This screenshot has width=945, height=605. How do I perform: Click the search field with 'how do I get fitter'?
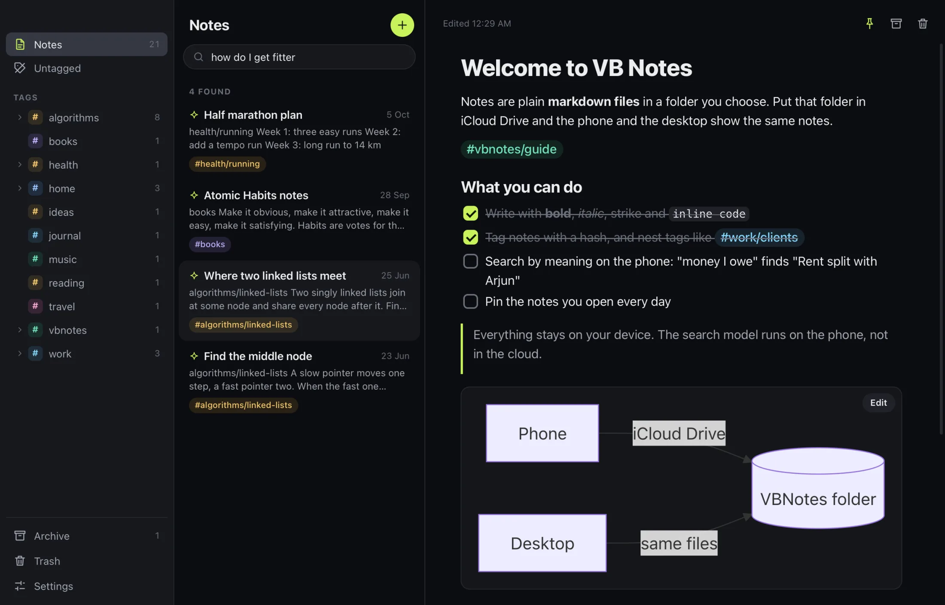point(299,57)
